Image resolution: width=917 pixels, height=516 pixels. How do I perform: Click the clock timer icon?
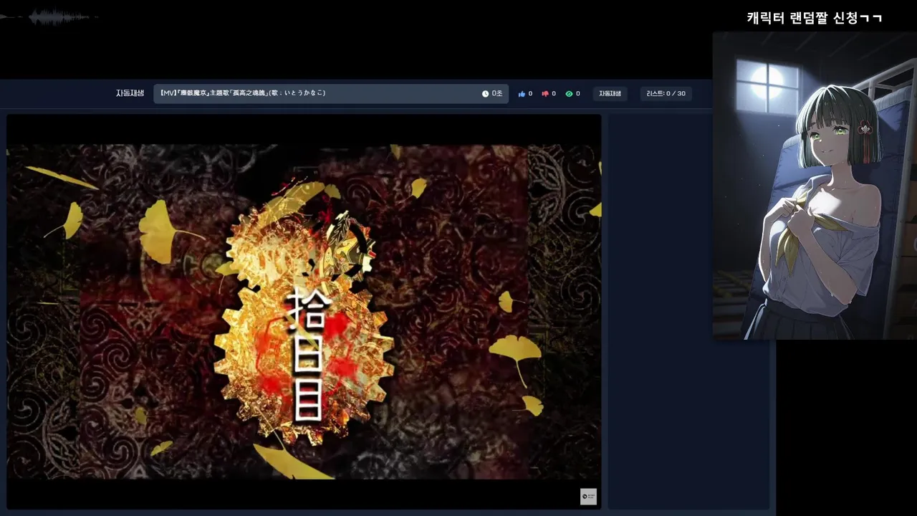pyautogui.click(x=485, y=94)
